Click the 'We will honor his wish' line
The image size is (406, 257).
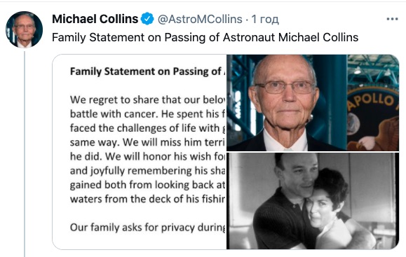tap(147, 156)
